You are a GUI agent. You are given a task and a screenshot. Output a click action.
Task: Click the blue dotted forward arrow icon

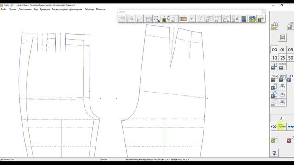coord(290,127)
